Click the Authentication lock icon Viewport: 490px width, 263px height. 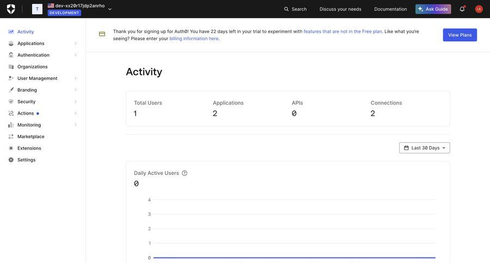tap(11, 55)
